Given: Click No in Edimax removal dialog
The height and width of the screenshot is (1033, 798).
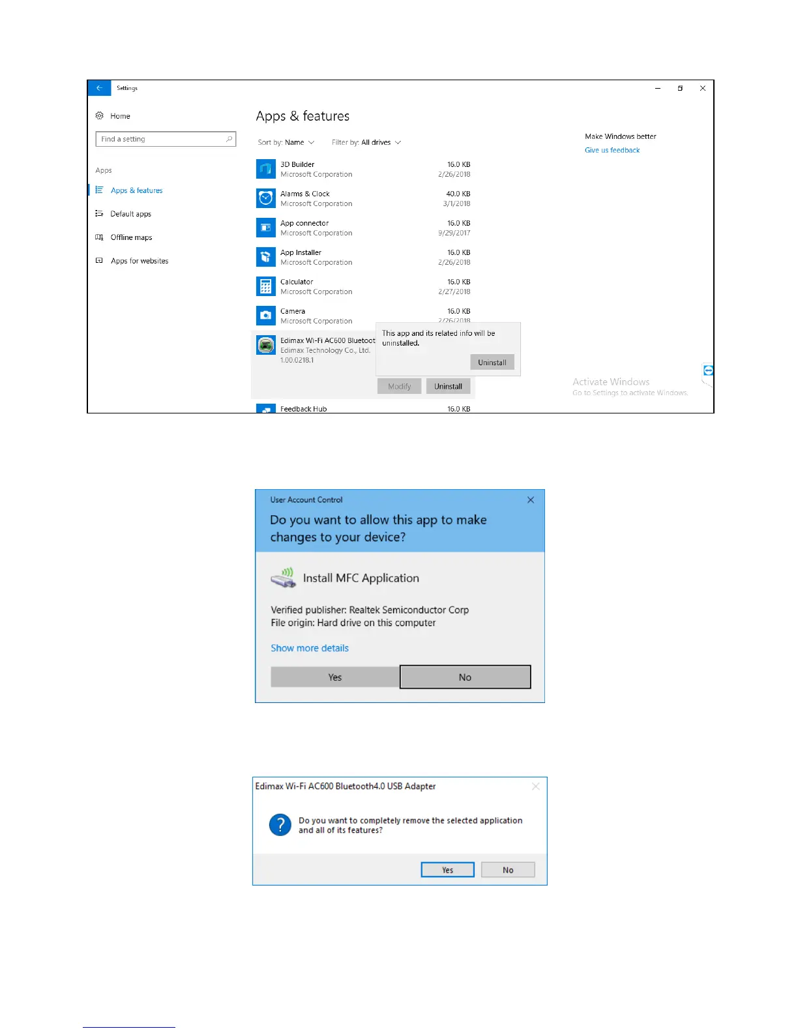Looking at the screenshot, I should coord(508,870).
